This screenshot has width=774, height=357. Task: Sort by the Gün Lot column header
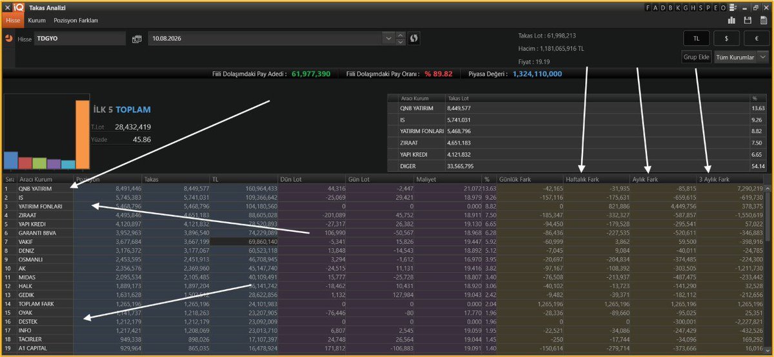pos(380,179)
